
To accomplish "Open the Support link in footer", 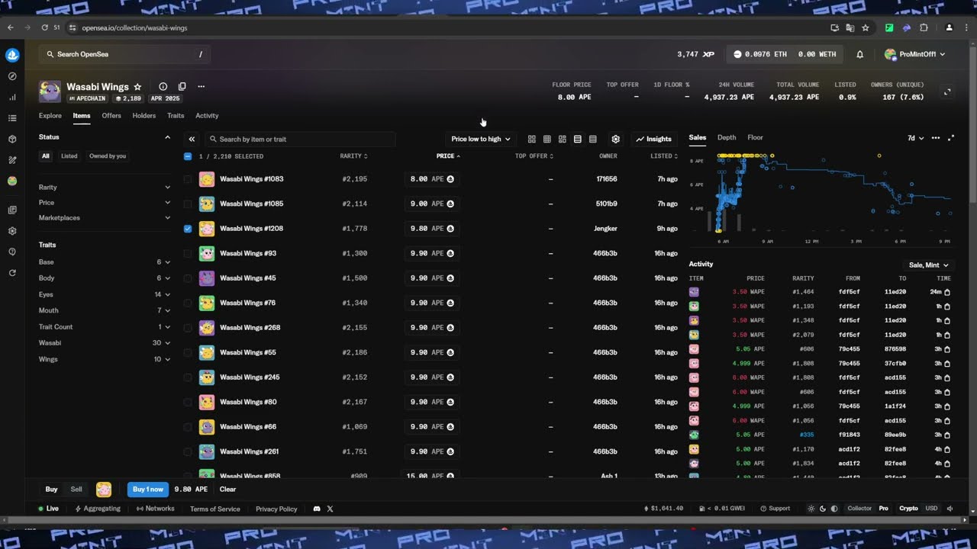I will (x=775, y=509).
